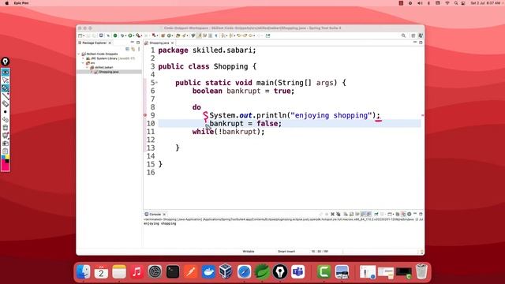Image resolution: width=505 pixels, height=284 pixels.
Task: Click the Search magnifier in Eclipse toolbar
Action: pyautogui.click(x=403, y=35)
